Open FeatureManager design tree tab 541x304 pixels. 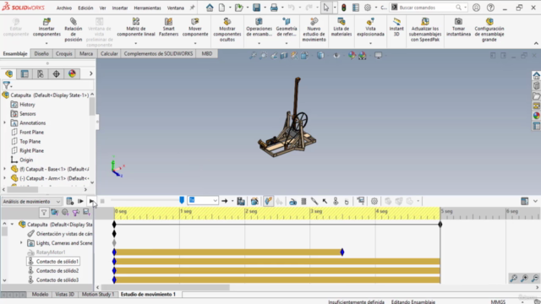[x=9, y=73]
